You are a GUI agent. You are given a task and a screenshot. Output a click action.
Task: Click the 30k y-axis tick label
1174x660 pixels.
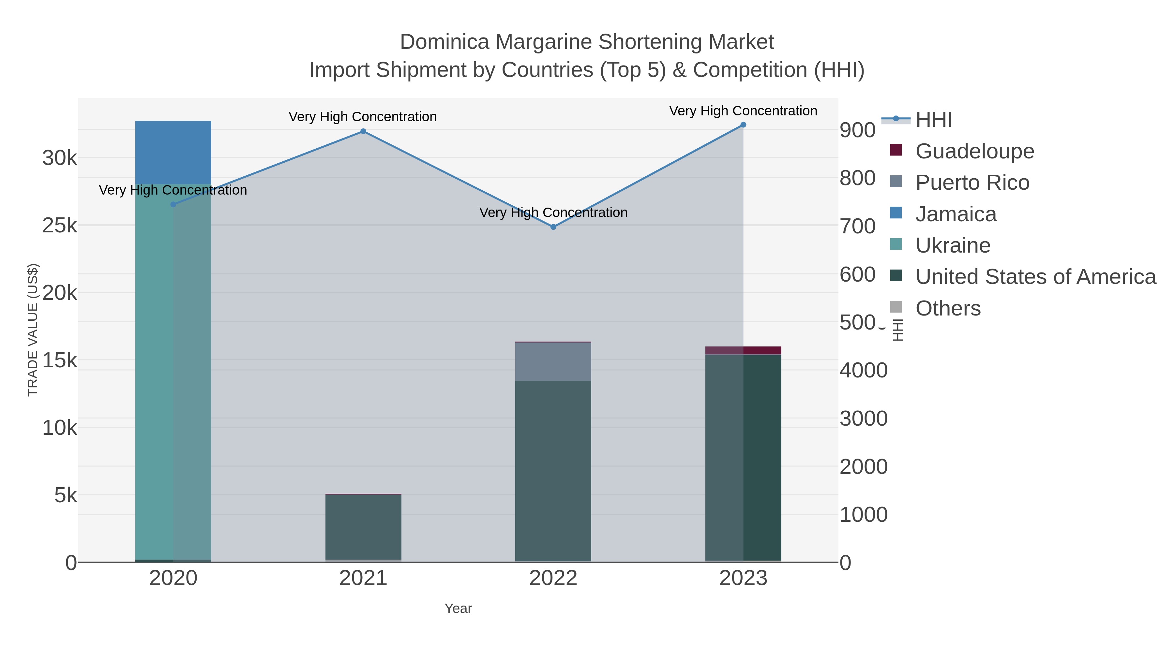[60, 158]
